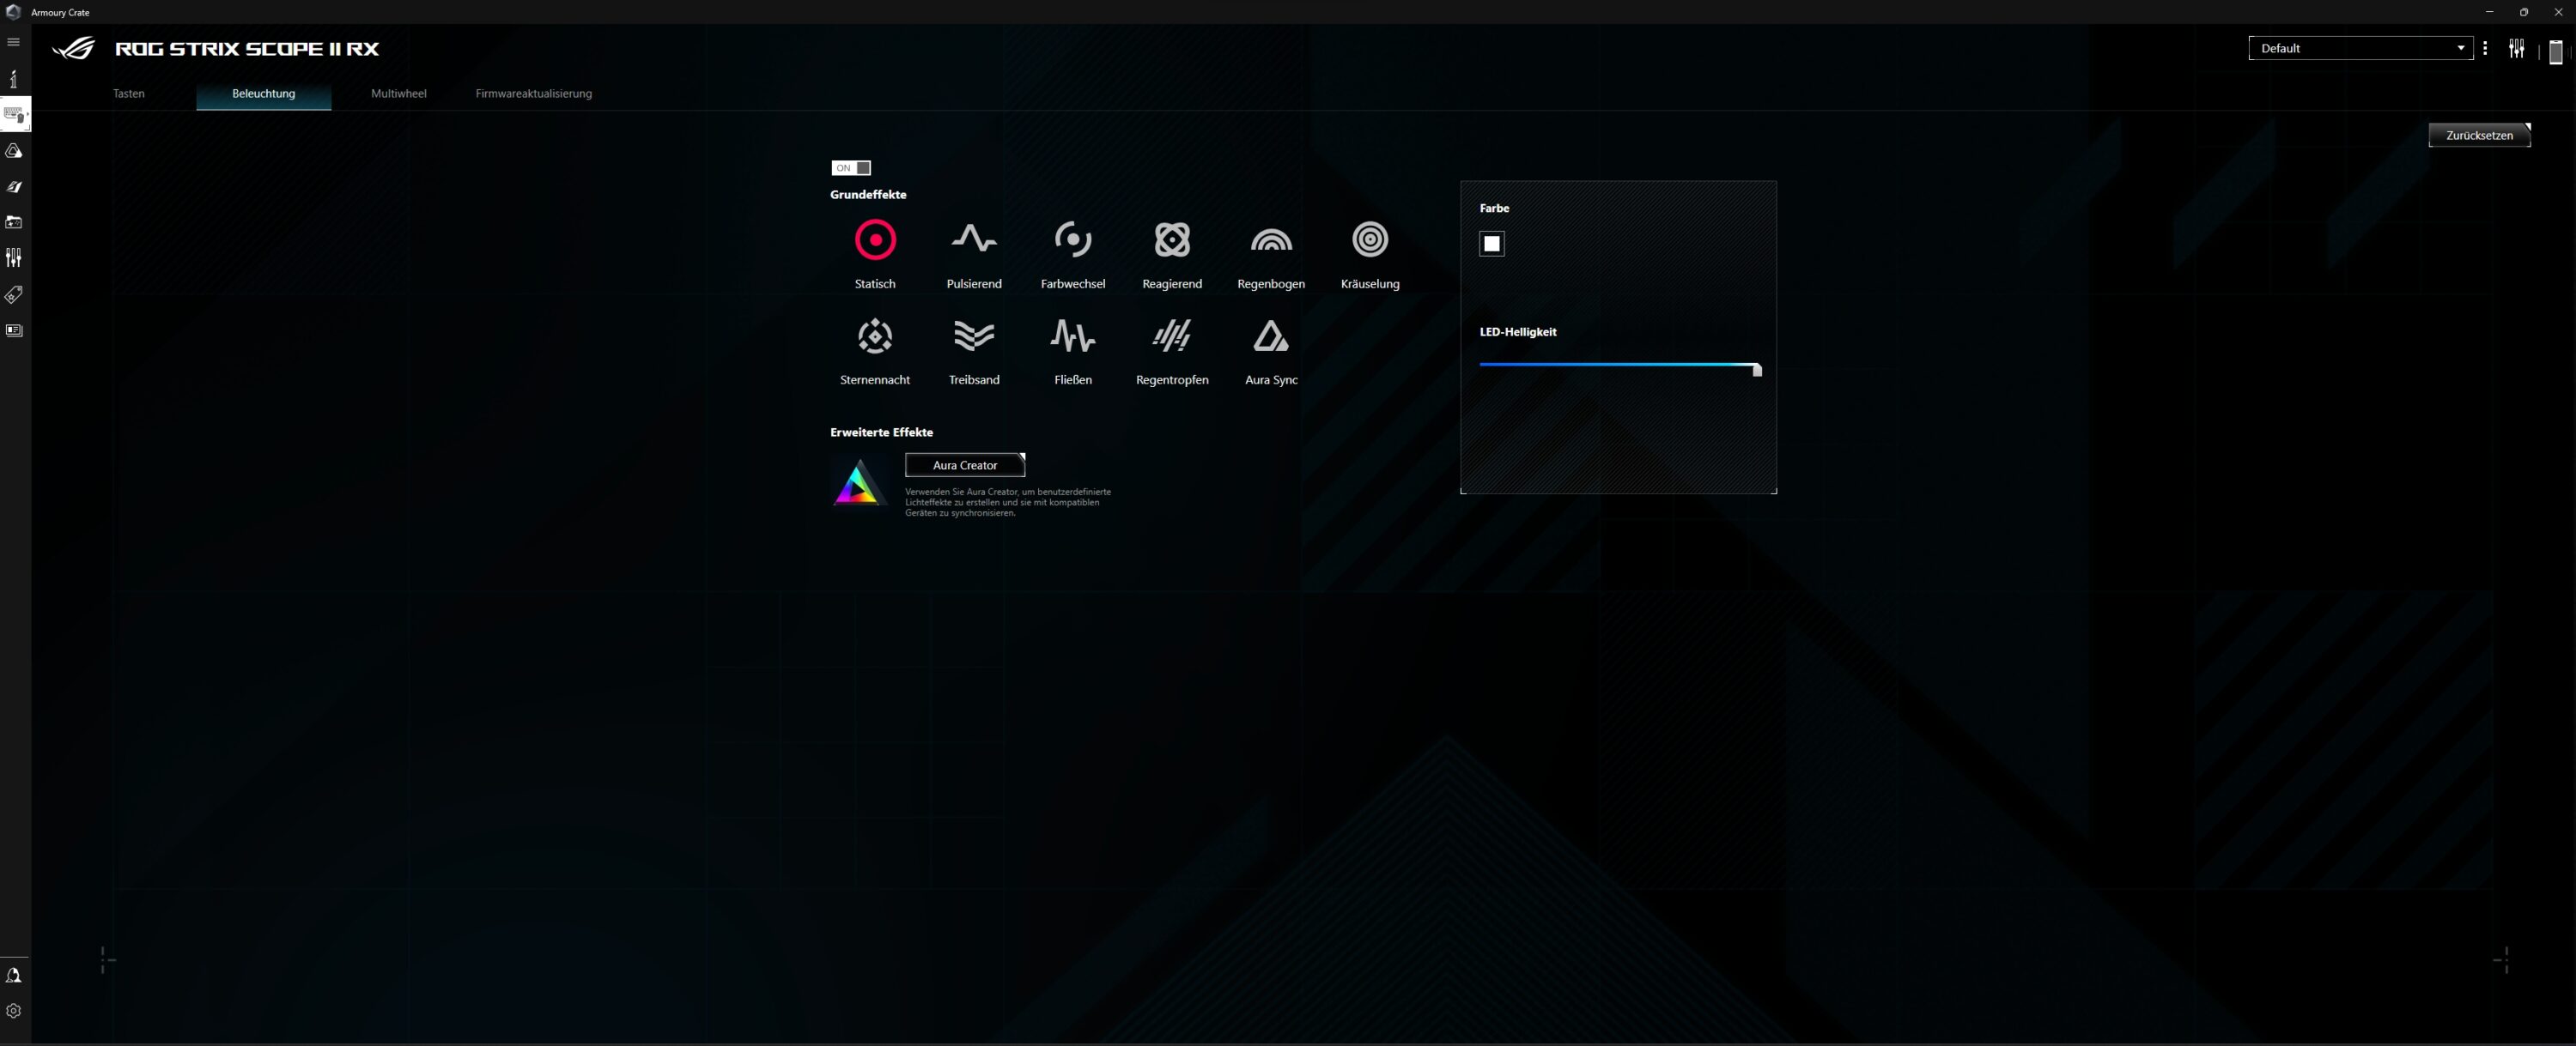The width and height of the screenshot is (2576, 1046).
Task: Click the Zurücksetzen reset button
Action: [2478, 136]
